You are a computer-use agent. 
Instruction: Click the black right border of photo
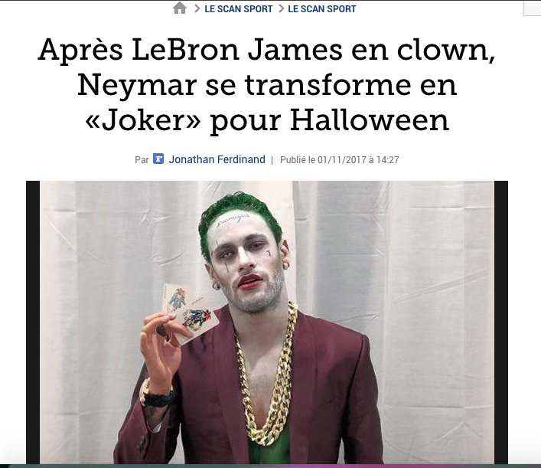coord(501,322)
